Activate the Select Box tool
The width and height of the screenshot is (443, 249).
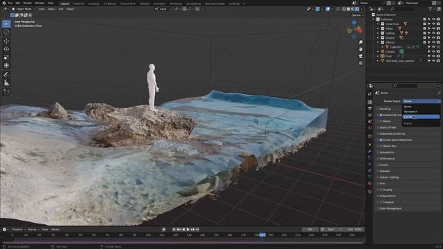(x=6, y=24)
